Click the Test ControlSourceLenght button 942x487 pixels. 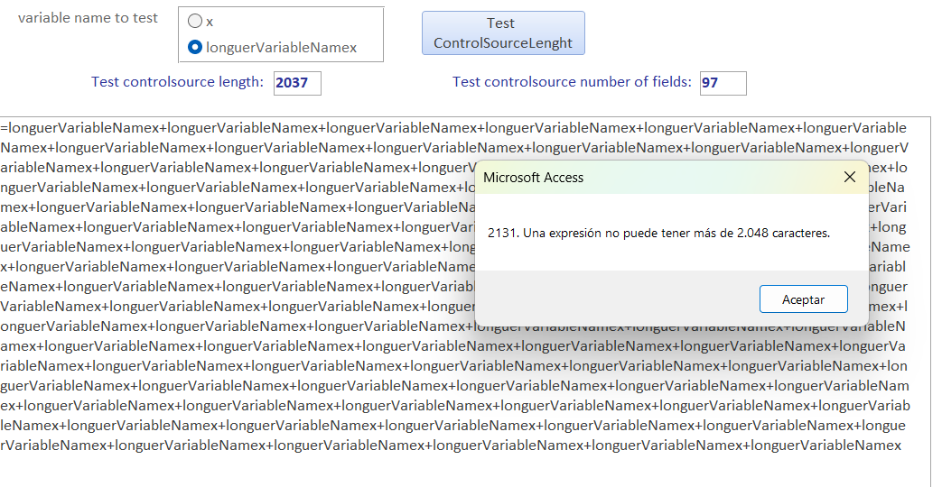(x=503, y=33)
